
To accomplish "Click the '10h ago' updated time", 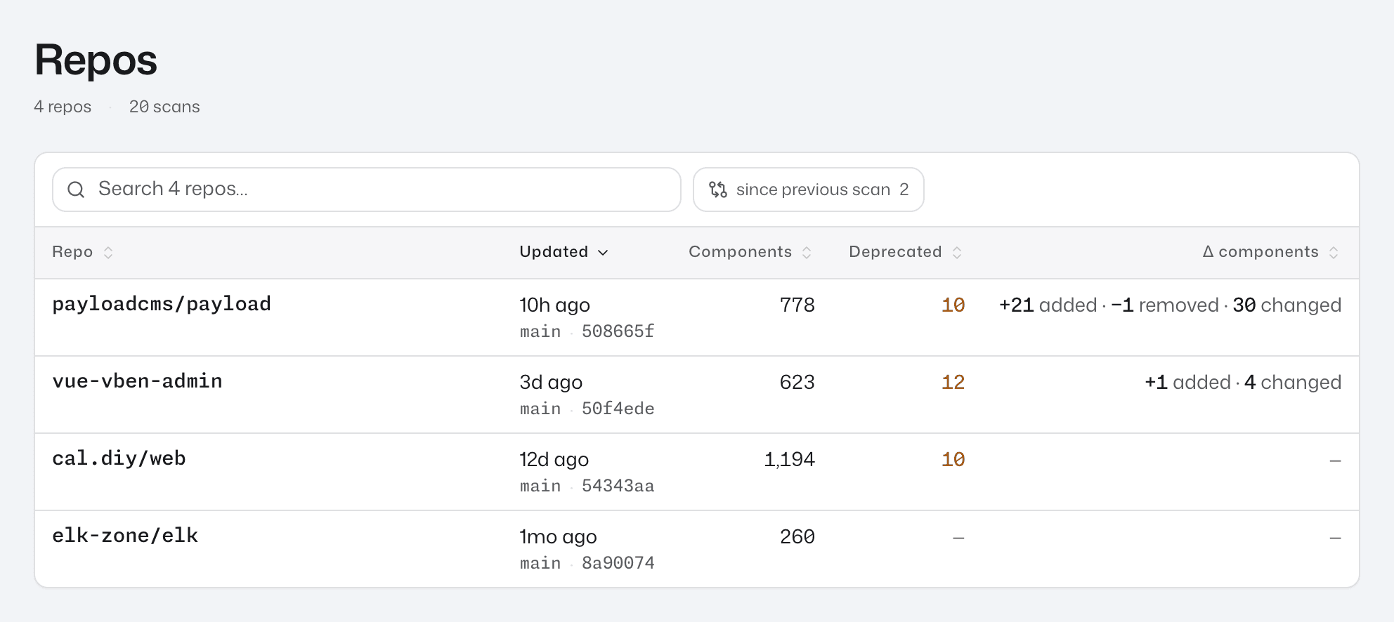I will click(x=554, y=305).
